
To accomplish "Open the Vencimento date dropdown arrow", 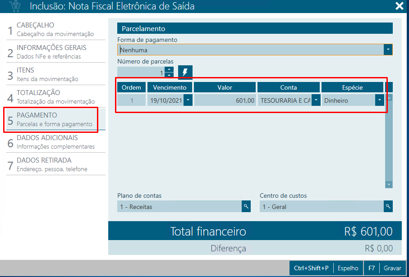I will pos(188,100).
